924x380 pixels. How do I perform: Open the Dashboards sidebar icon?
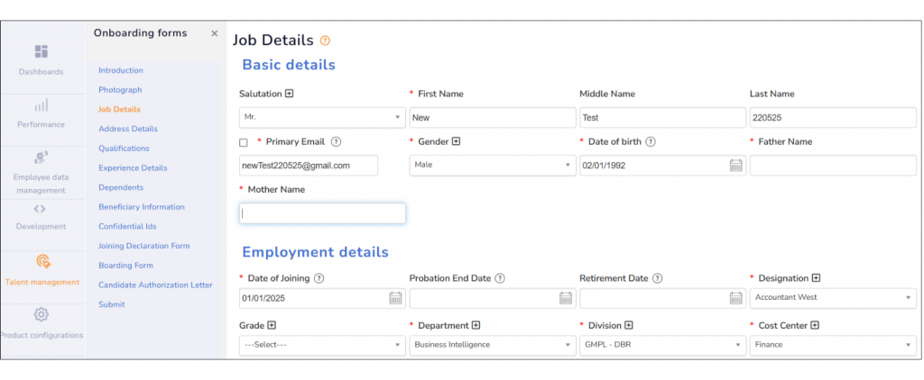(41, 51)
